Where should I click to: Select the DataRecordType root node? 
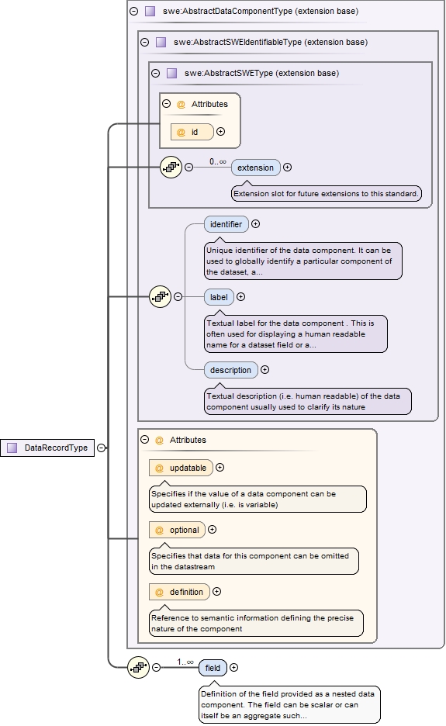(47, 448)
